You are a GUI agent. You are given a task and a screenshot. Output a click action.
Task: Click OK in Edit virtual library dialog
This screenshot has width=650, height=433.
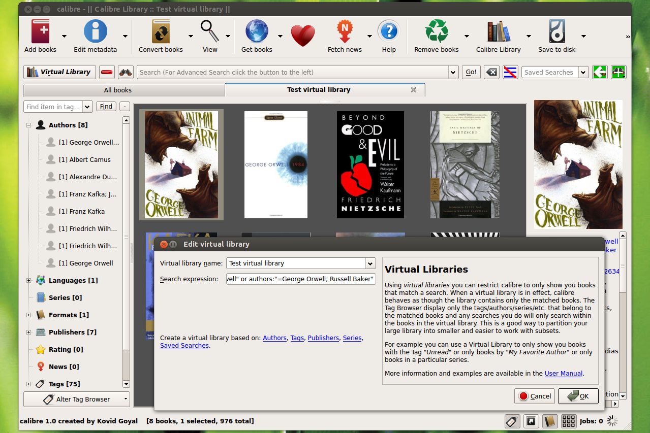coord(578,396)
